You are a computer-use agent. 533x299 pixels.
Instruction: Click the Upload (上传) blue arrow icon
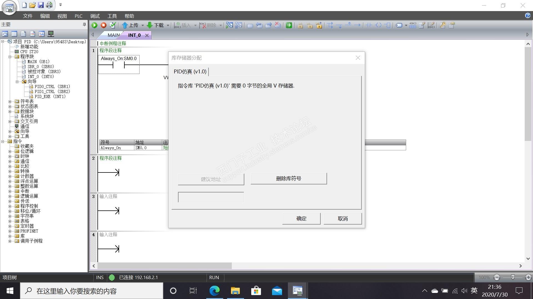pyautogui.click(x=125, y=25)
